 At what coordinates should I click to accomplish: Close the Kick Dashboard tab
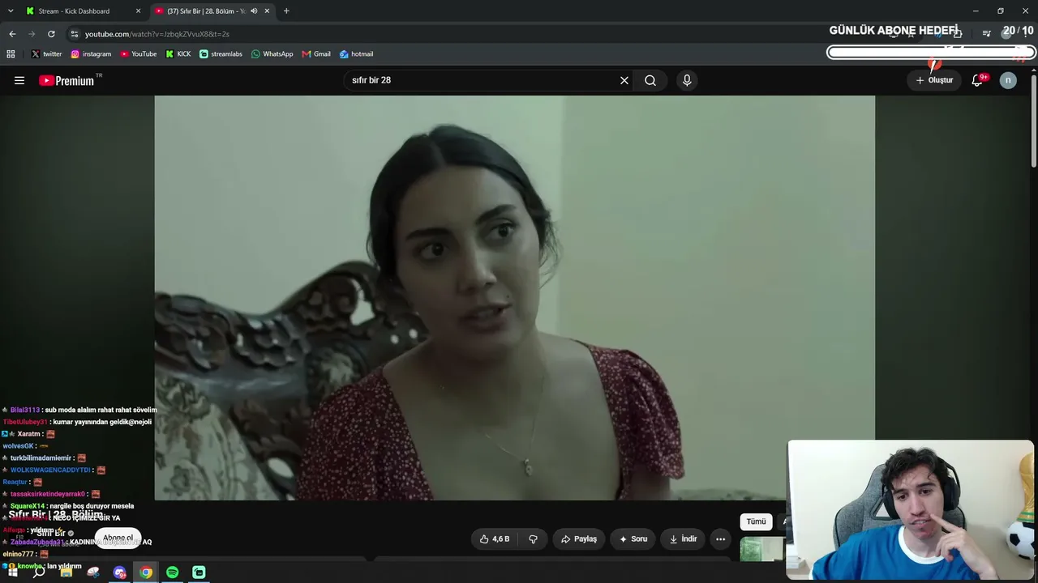pos(138,11)
